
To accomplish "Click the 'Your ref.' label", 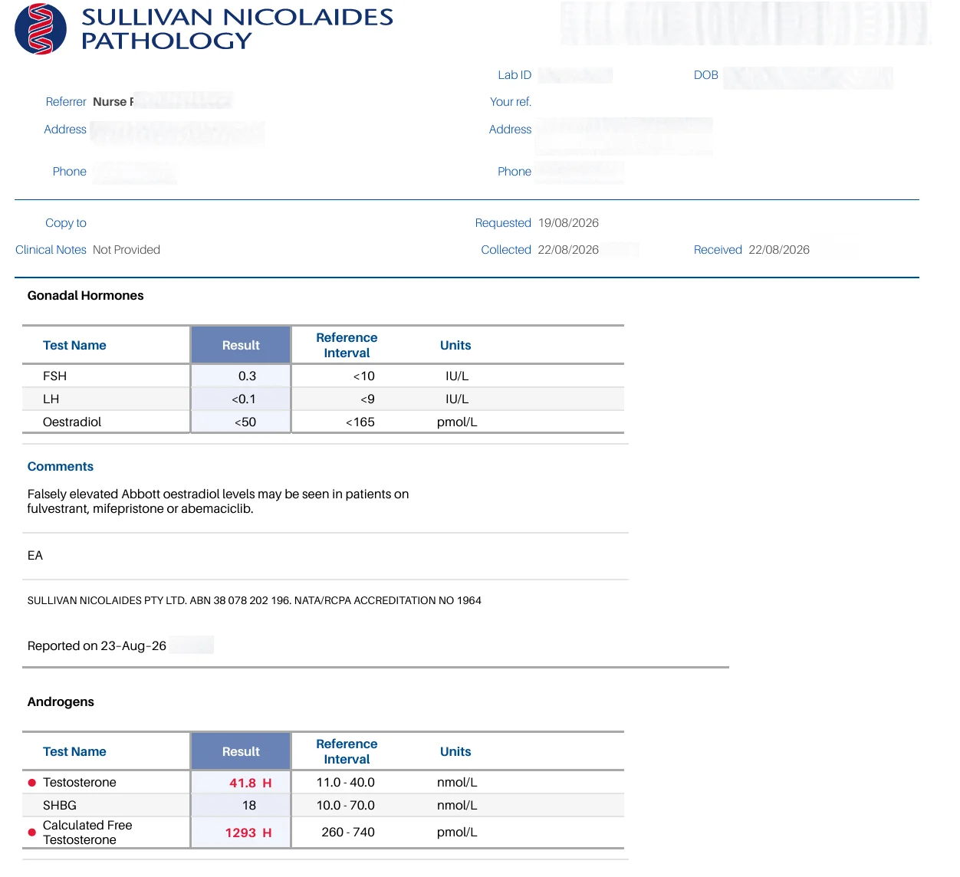I will (511, 102).
